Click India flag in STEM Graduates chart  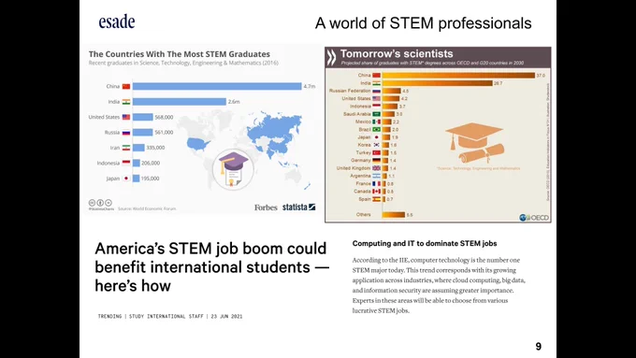126,102
